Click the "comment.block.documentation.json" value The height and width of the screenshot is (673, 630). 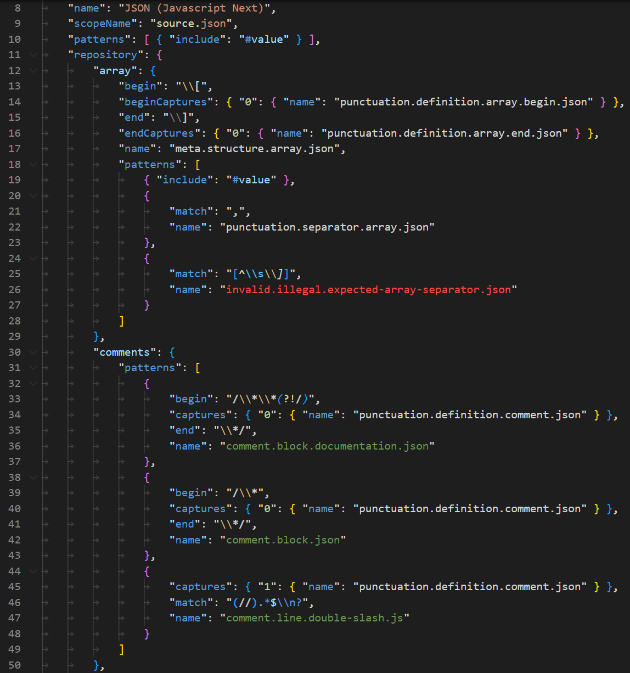325,446
